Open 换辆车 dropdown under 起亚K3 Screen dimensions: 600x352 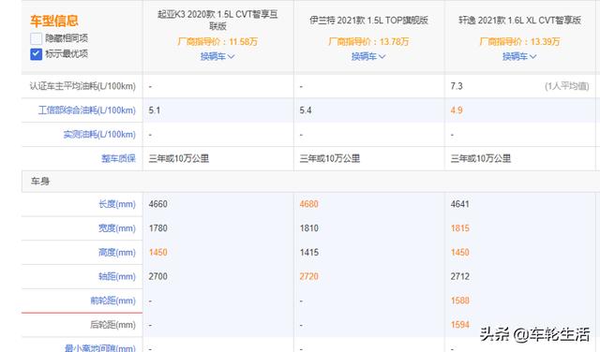coord(217,56)
